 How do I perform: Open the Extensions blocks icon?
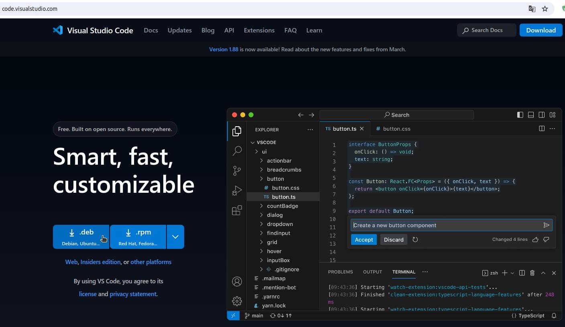pyautogui.click(x=237, y=210)
